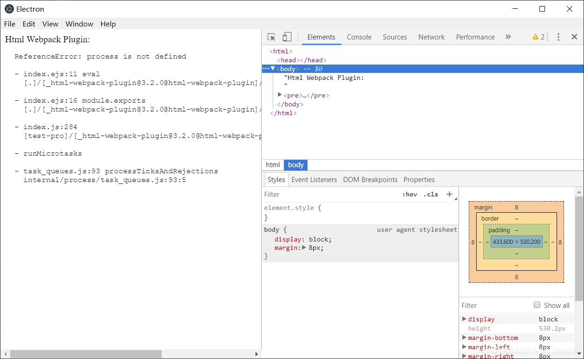Collapse the body element node
The image size is (584, 359).
273,69
